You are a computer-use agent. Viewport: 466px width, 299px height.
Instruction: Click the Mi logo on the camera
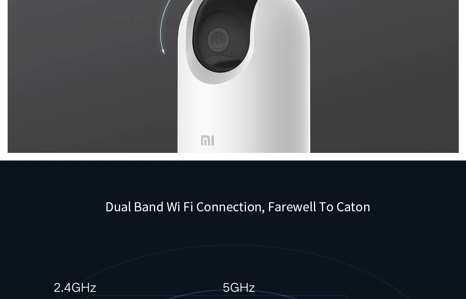click(208, 140)
